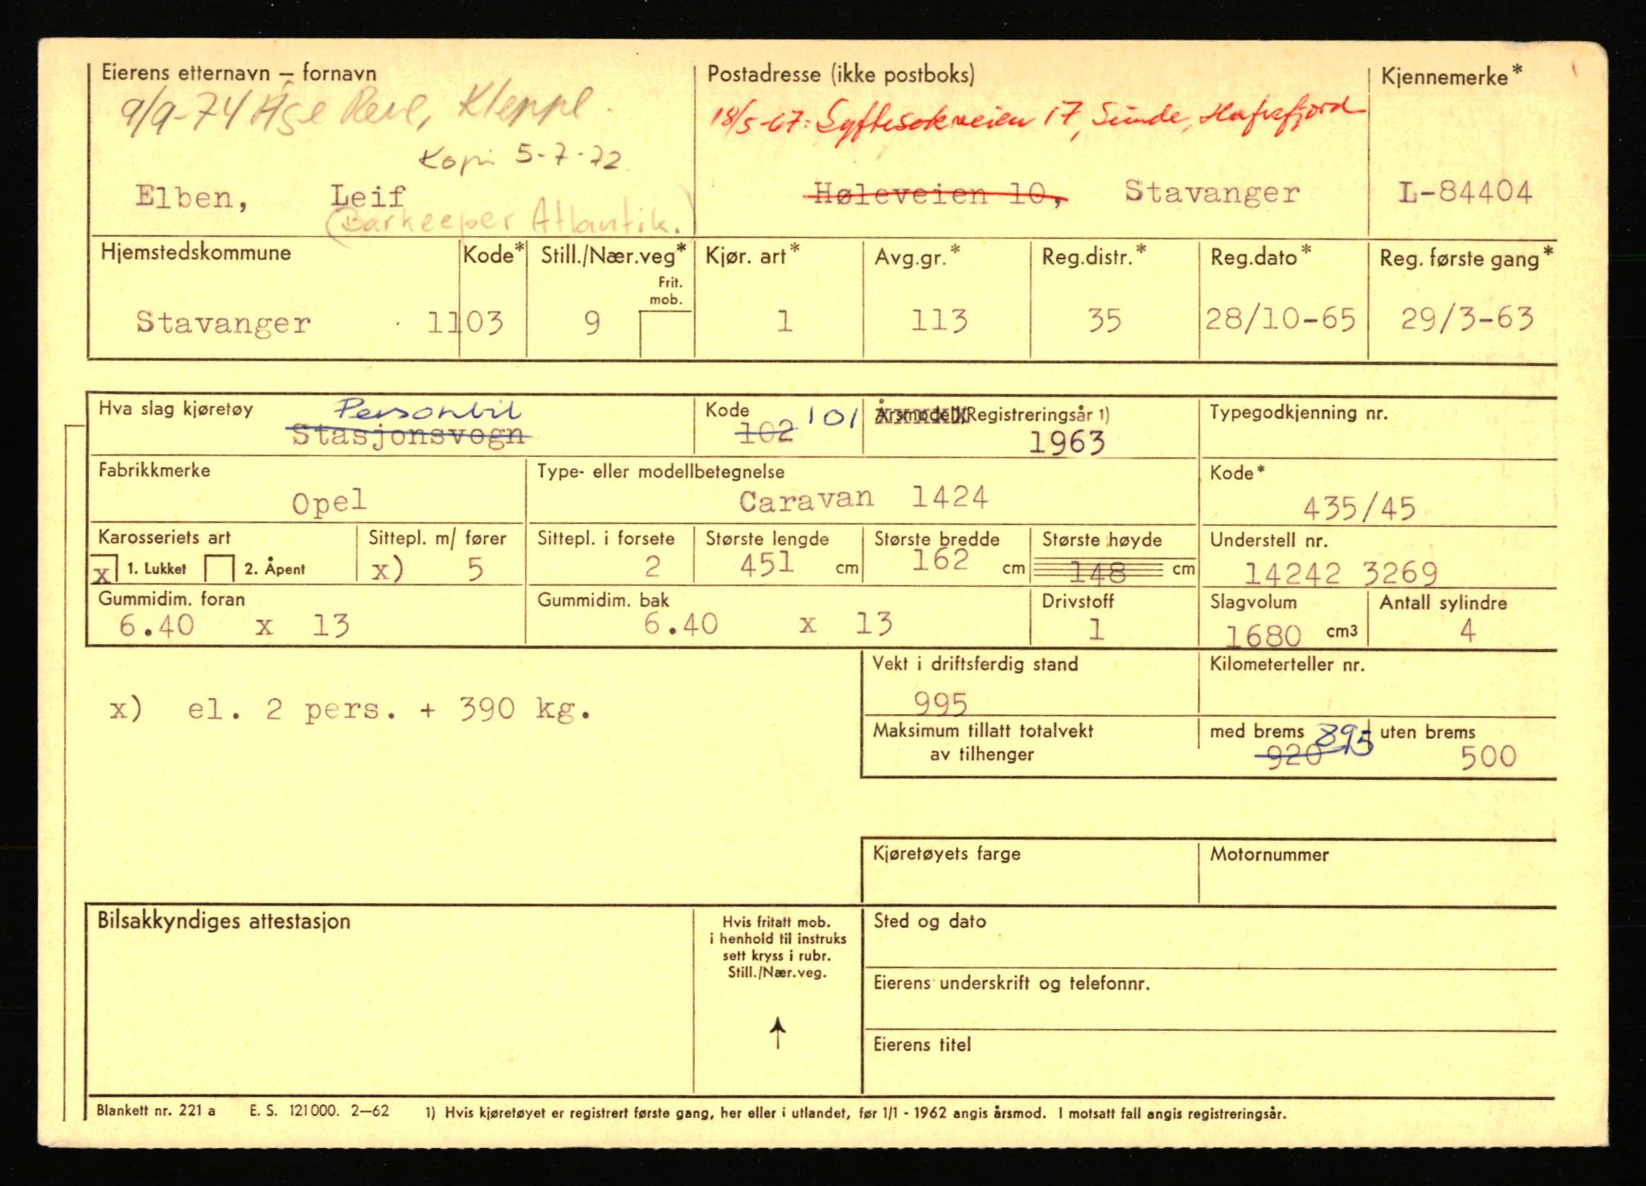Click the handwritten vehicle type 'Personbil'

[x=429, y=411]
